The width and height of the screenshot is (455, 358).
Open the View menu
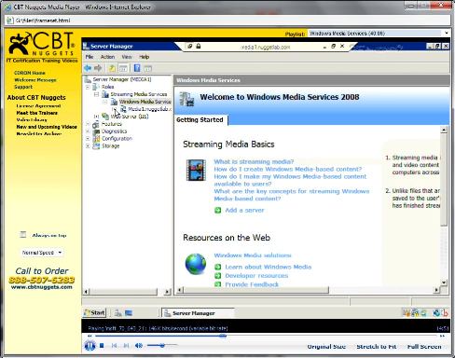tap(127, 57)
